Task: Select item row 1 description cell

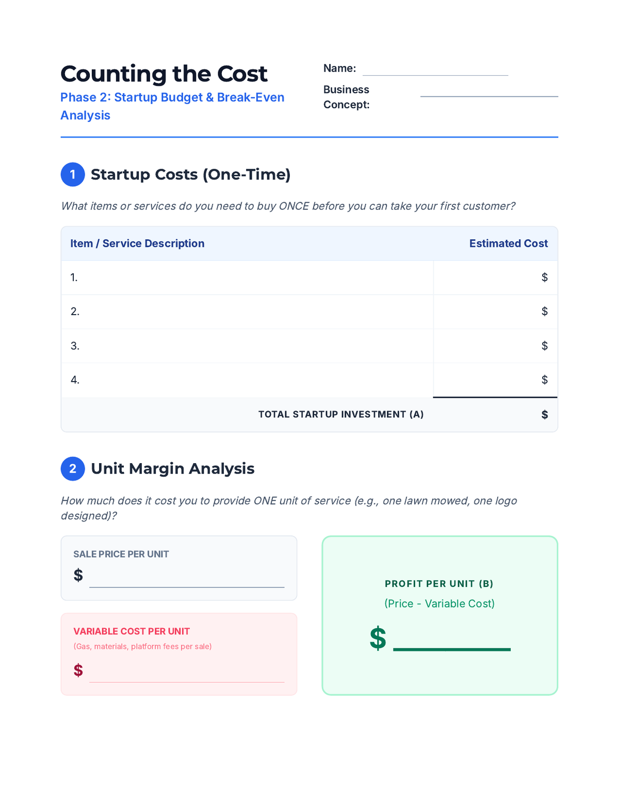Action: pos(247,277)
